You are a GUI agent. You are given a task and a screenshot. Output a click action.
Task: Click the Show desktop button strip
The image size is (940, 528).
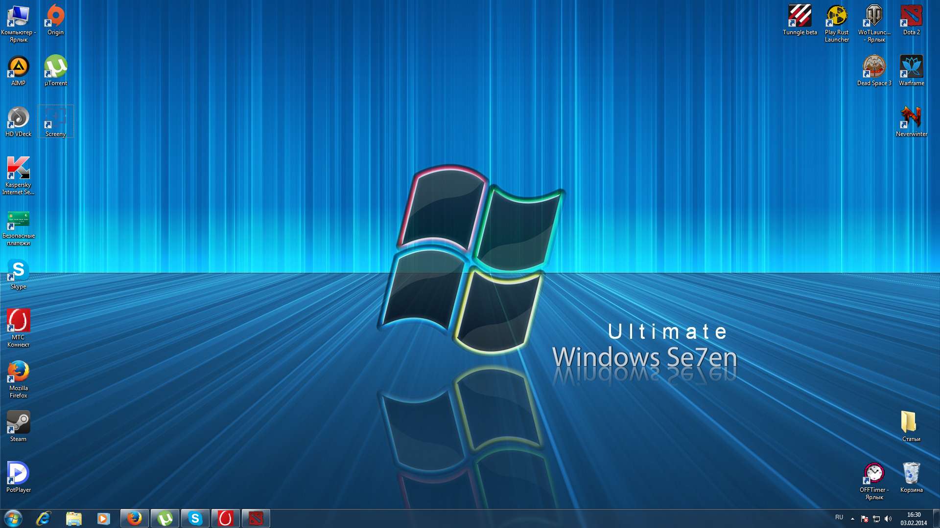coord(936,518)
